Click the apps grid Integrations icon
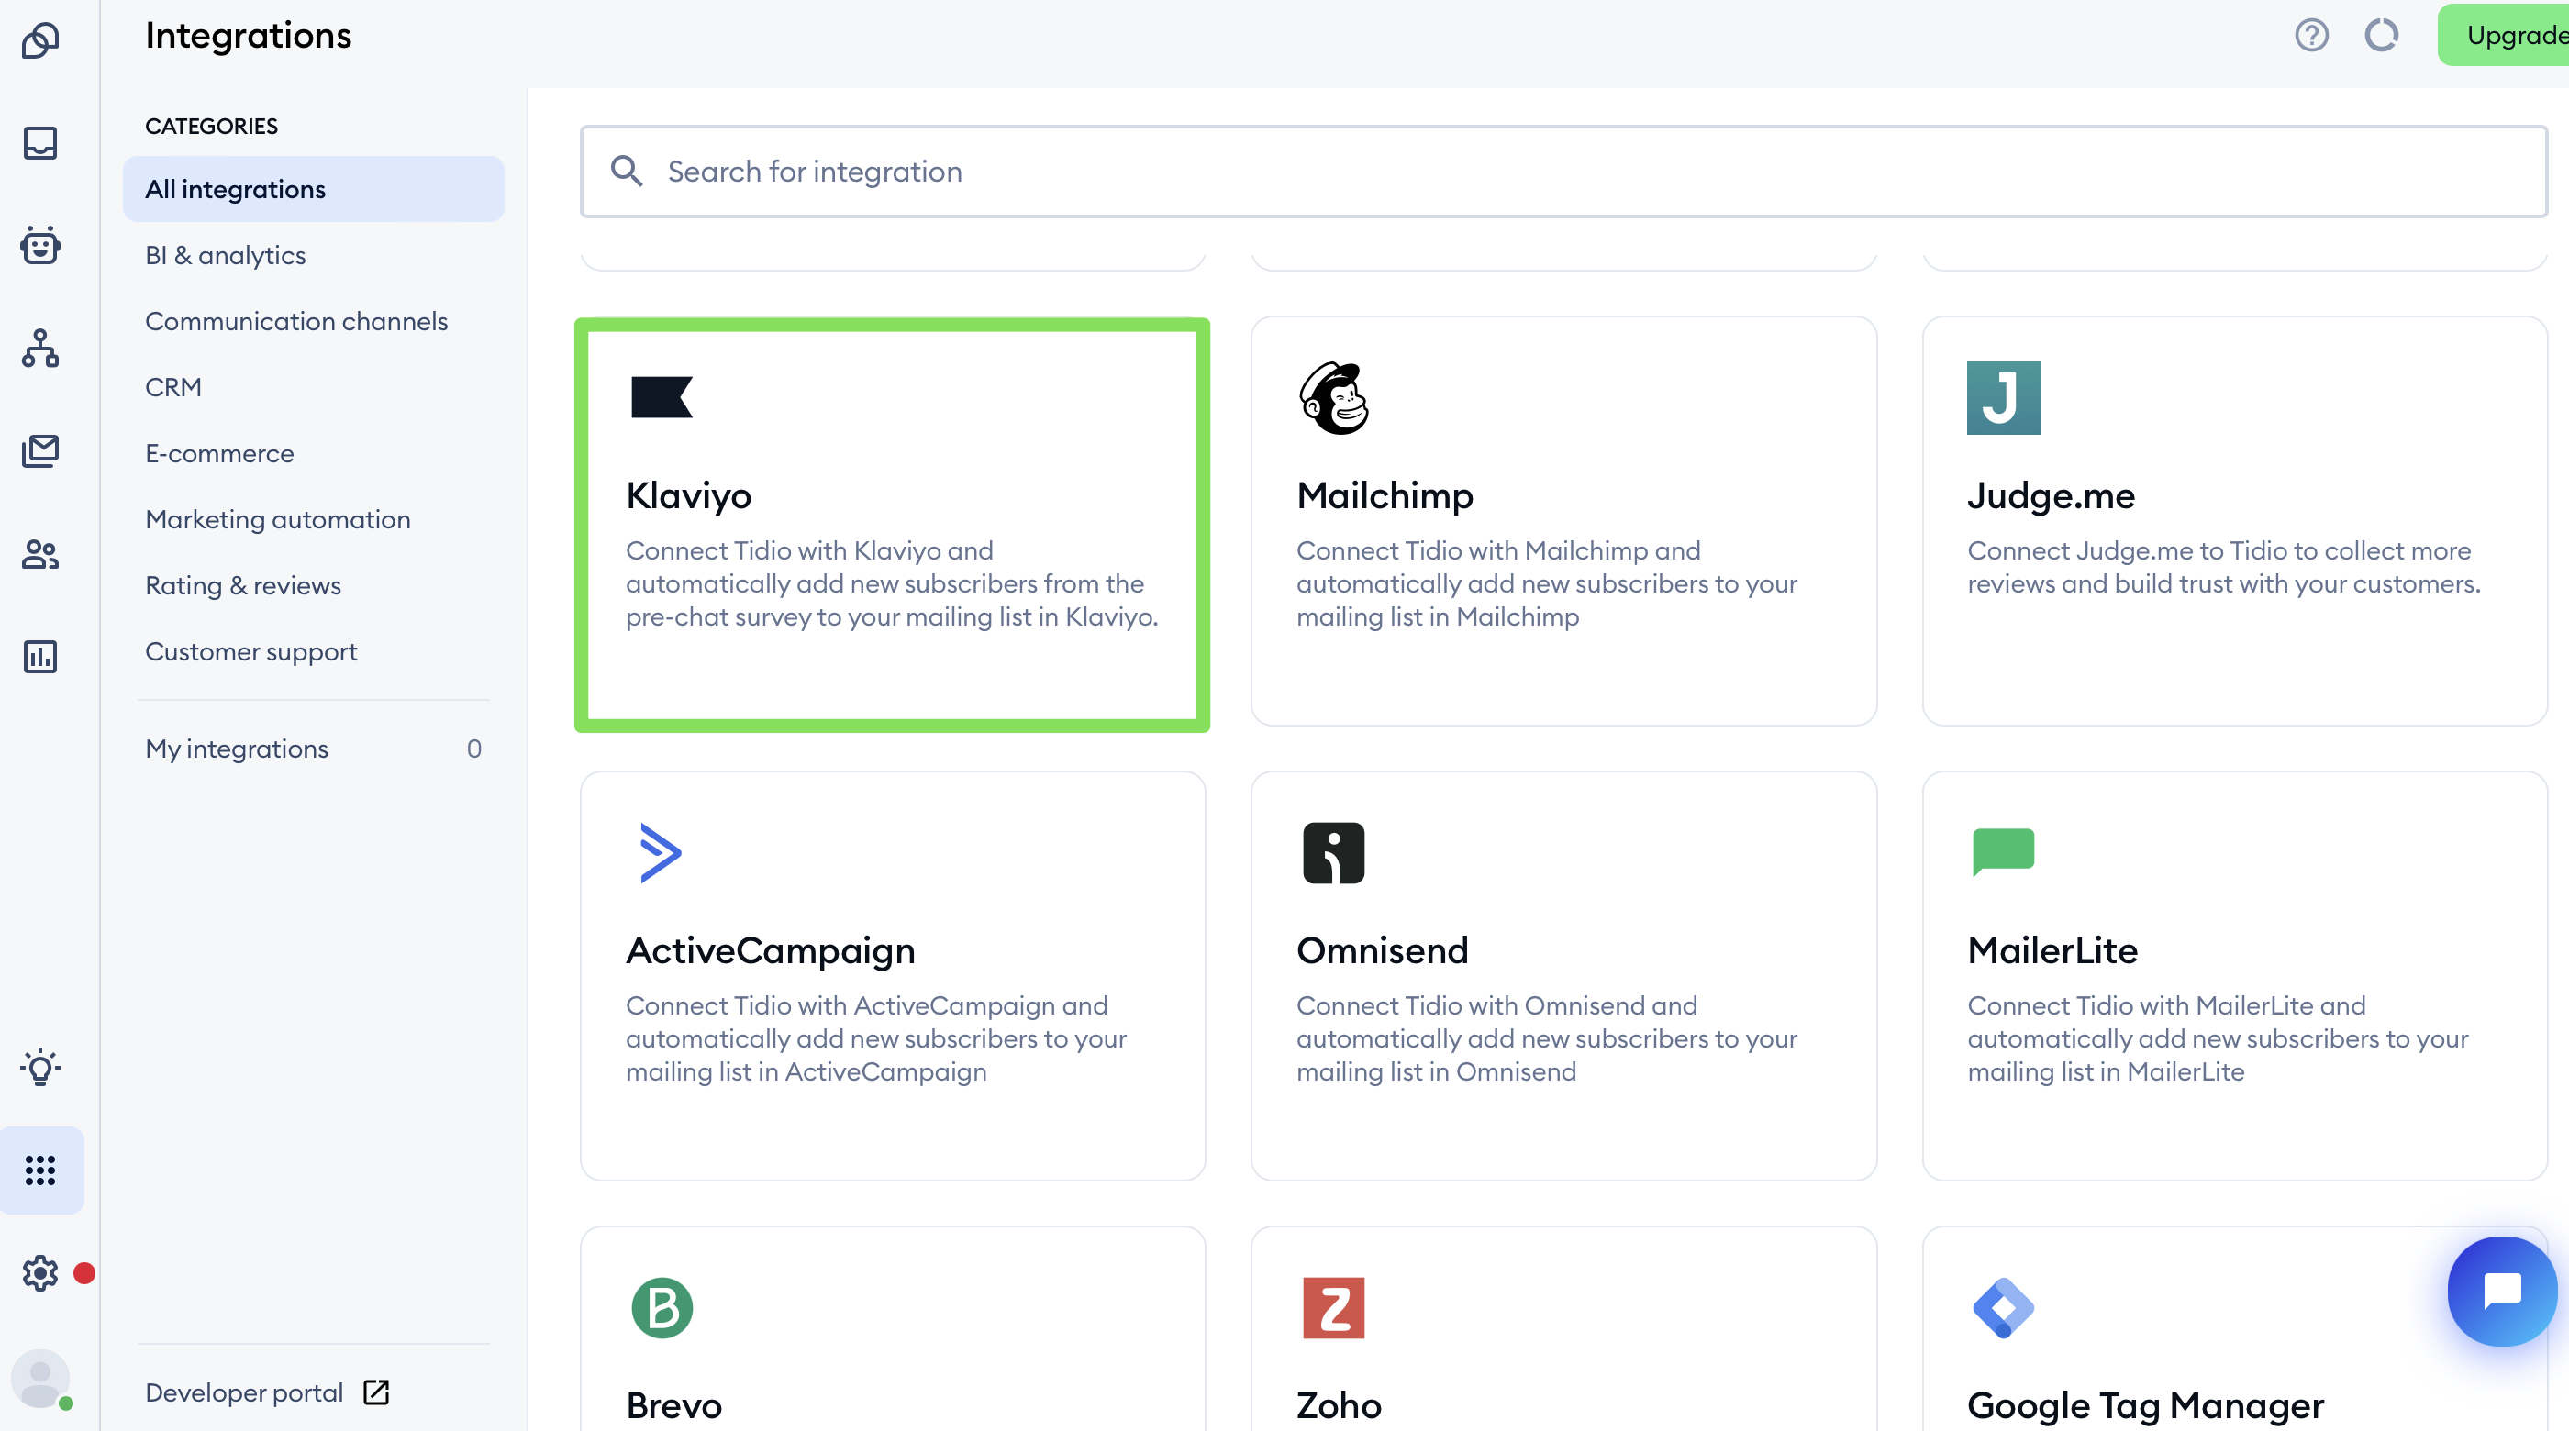This screenshot has height=1431, width=2569. click(x=41, y=1170)
